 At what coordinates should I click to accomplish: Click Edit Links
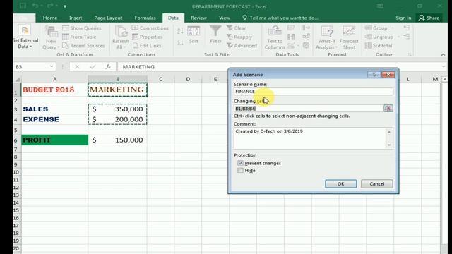147,45
